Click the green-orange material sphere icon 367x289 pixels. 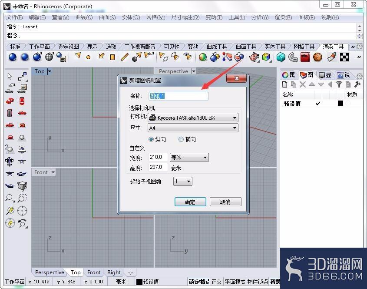pyautogui.click(x=203, y=57)
